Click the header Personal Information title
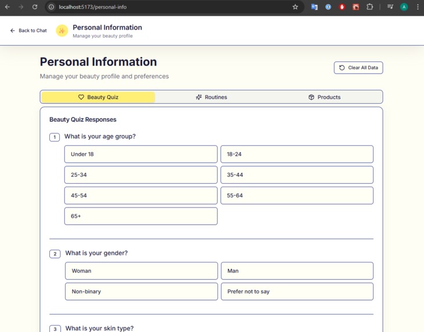424x332 pixels. [107, 28]
